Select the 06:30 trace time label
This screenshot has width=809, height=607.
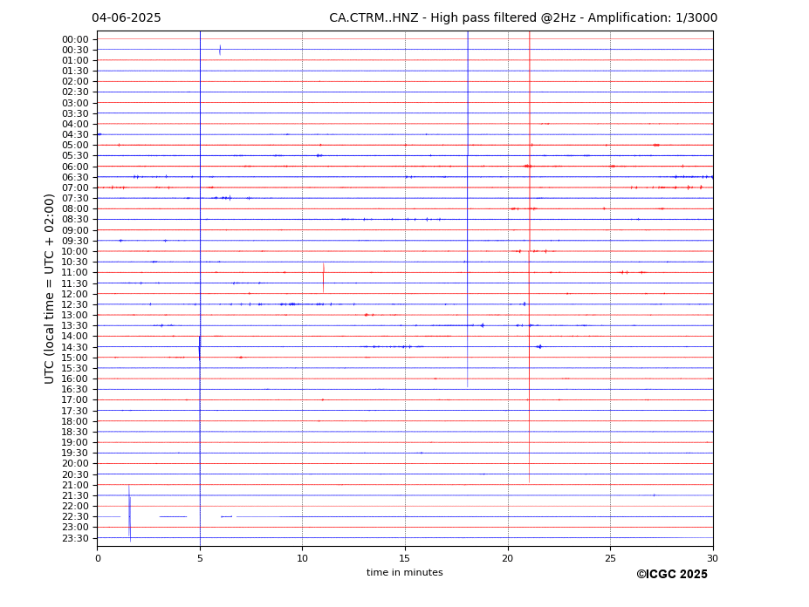(75, 177)
